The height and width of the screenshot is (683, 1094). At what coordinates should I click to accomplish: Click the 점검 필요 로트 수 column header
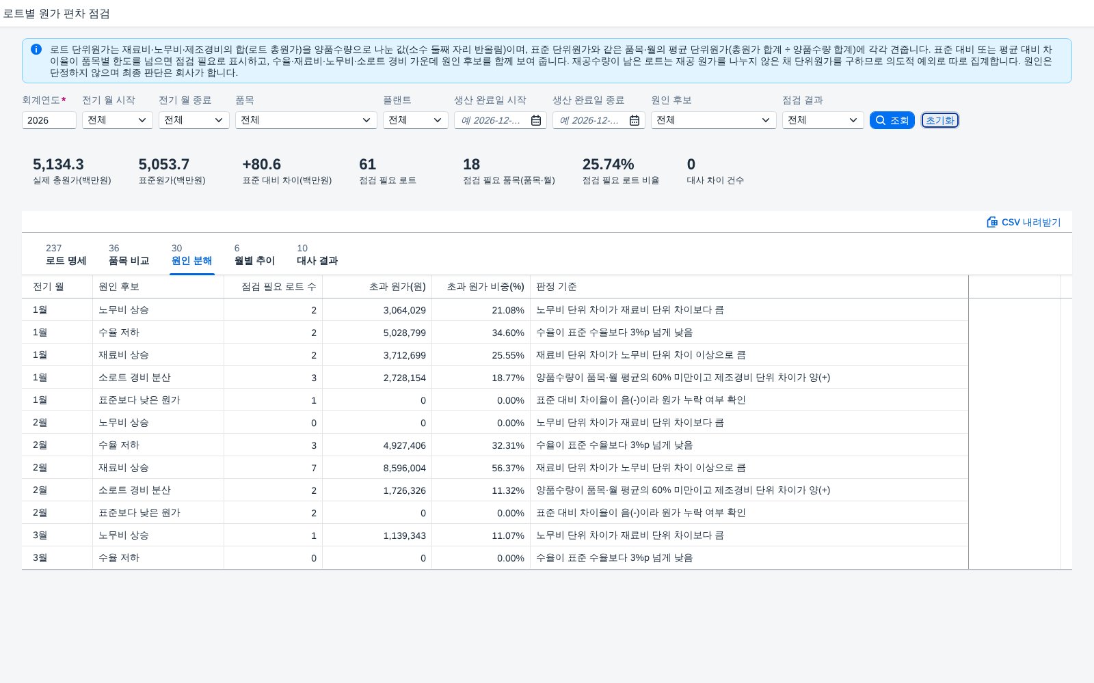point(273,287)
